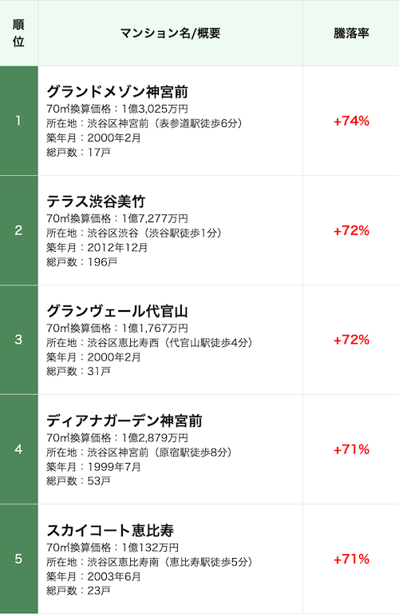Select the テラス渋谷美竹 mansion title
Viewport: 399px width, 614px height.
pos(96,201)
